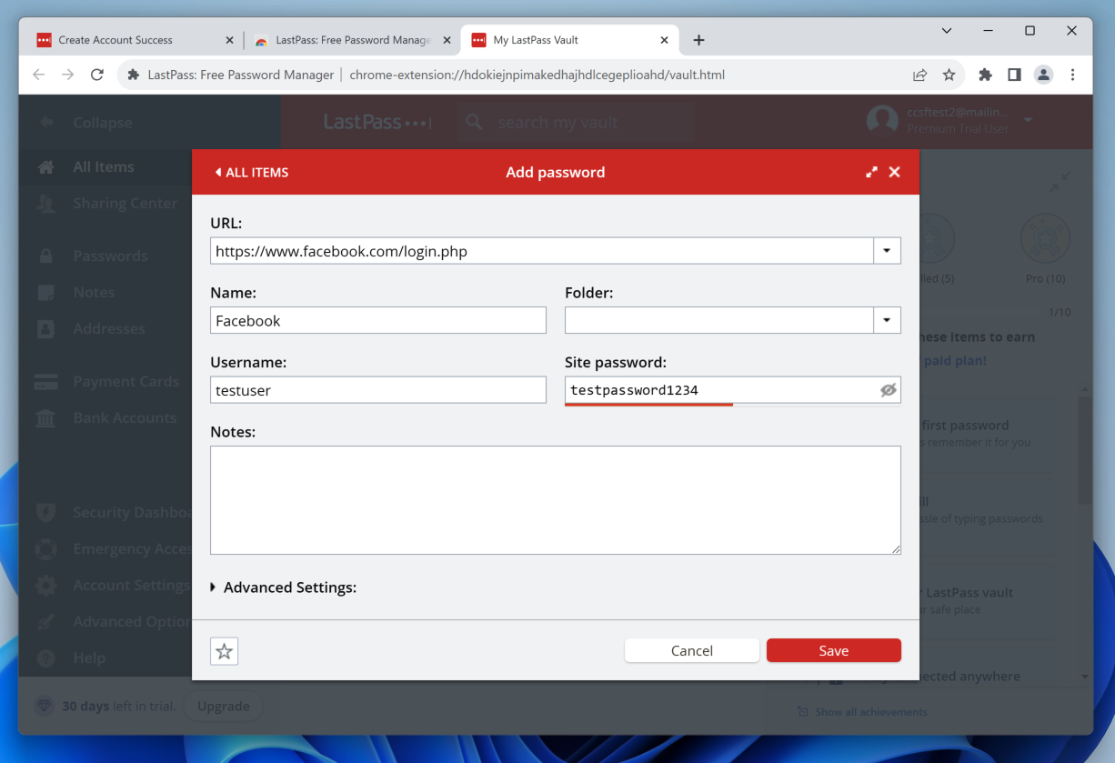Close the Add password dialog
The height and width of the screenshot is (763, 1115).
[x=895, y=172]
